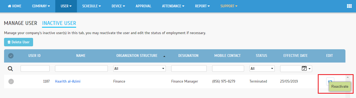Open the apps grid icon
This screenshot has height=98, width=356.
coord(349,6)
